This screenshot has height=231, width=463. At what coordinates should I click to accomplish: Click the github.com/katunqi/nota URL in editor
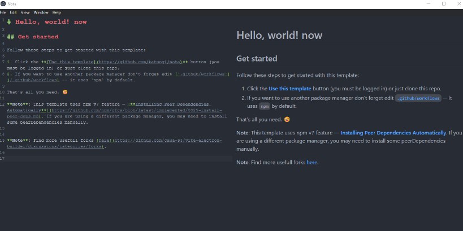coord(139,62)
